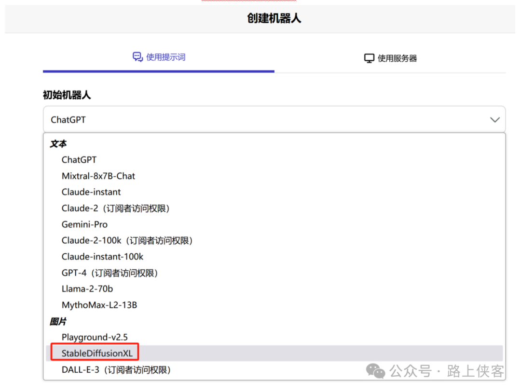Choose DALL-E-3 (订阅者访问权限) option
The image size is (521, 392).
[x=274, y=369]
